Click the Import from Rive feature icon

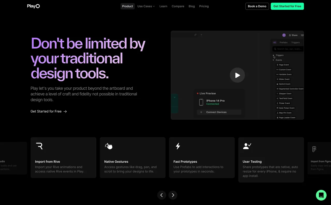[x=40, y=146]
